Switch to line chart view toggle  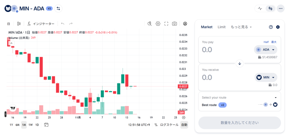pos(260,9)
